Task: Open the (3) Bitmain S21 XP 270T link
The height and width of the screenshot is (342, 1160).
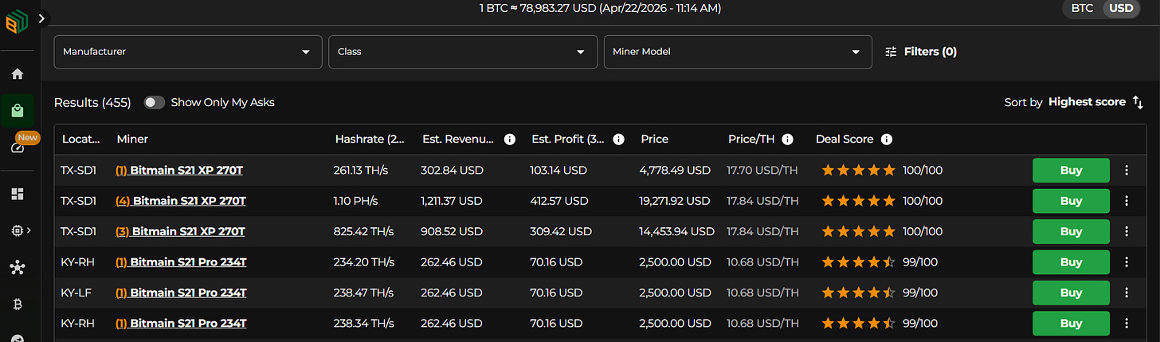Action: [x=181, y=231]
